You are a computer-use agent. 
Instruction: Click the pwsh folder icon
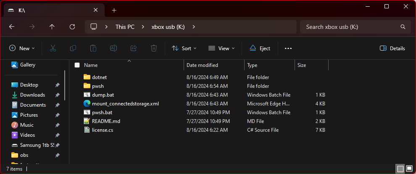point(87,86)
